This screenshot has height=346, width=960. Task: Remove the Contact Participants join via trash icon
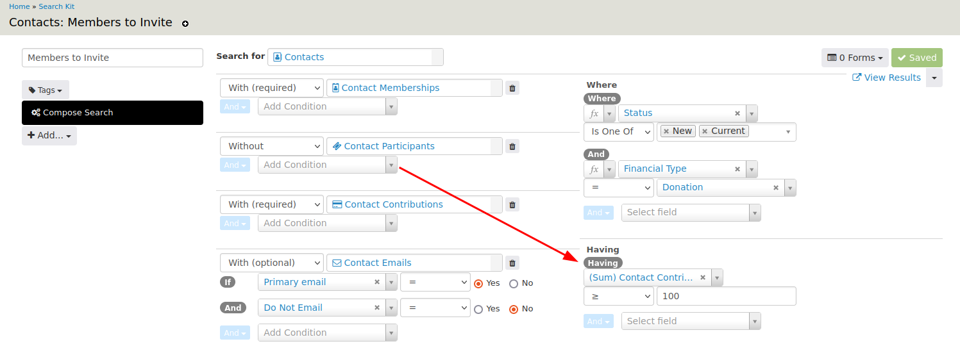click(x=512, y=147)
